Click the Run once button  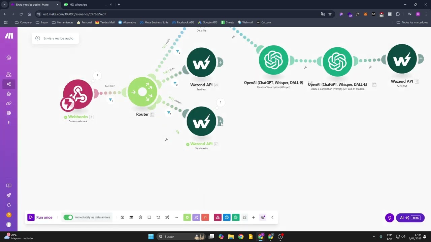[40, 217]
